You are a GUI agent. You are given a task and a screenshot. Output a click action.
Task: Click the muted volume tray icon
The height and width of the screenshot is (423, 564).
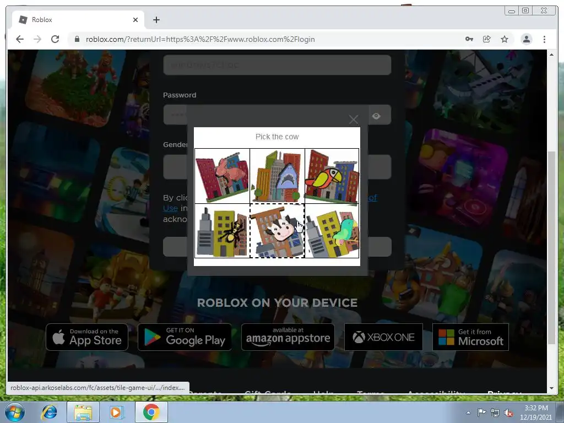(508, 413)
